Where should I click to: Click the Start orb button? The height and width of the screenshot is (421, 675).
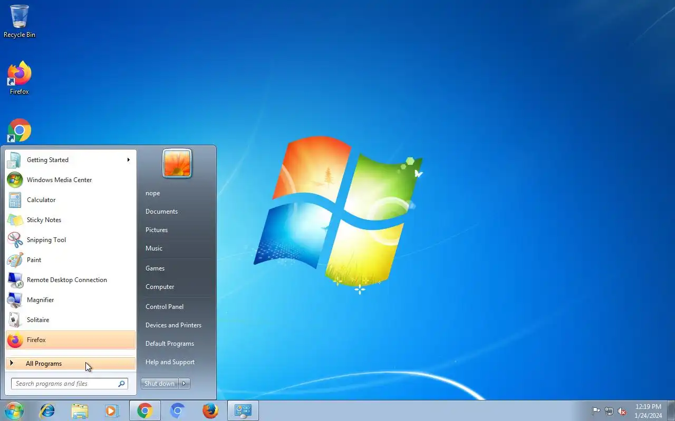[x=14, y=410]
